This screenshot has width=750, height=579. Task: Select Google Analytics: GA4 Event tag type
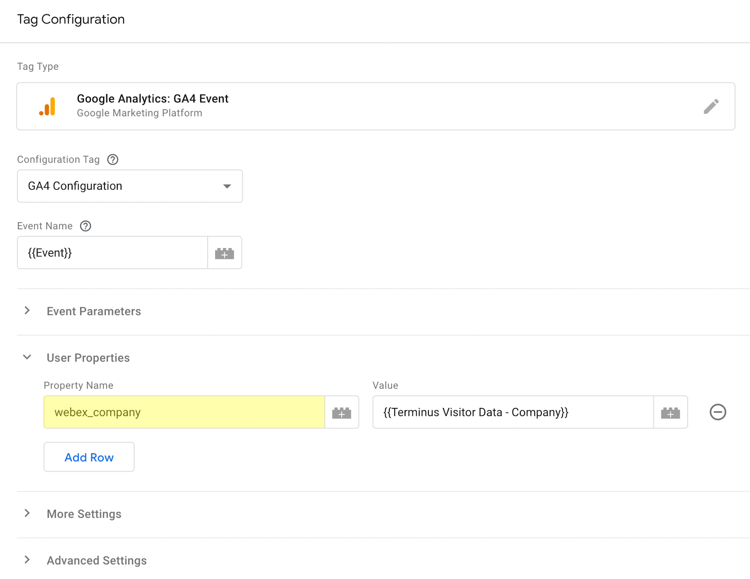click(376, 106)
